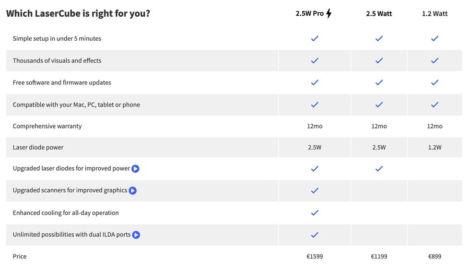The image size is (470, 267).
Task: Select the 2.5W Pro column header
Action: pyautogui.click(x=309, y=13)
